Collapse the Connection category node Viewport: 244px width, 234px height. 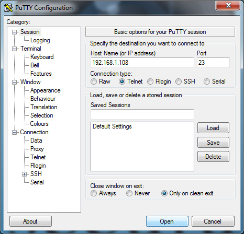coord(14,132)
